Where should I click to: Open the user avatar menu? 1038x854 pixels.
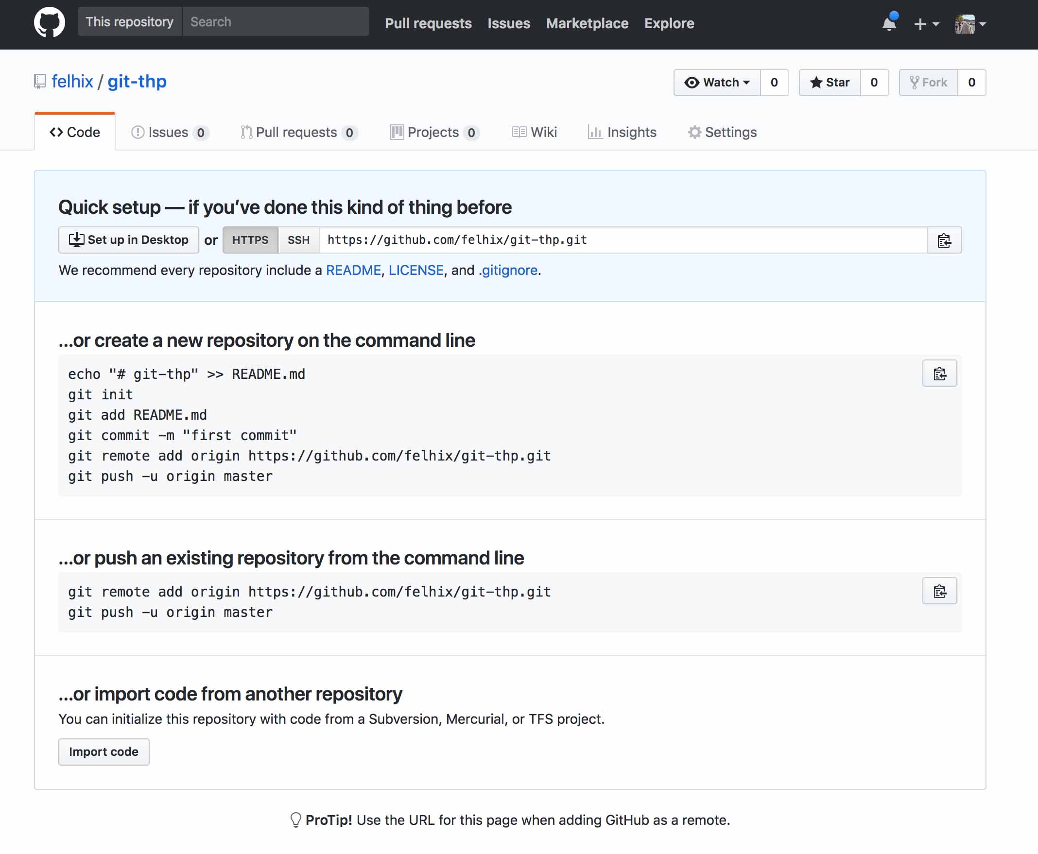click(x=970, y=24)
